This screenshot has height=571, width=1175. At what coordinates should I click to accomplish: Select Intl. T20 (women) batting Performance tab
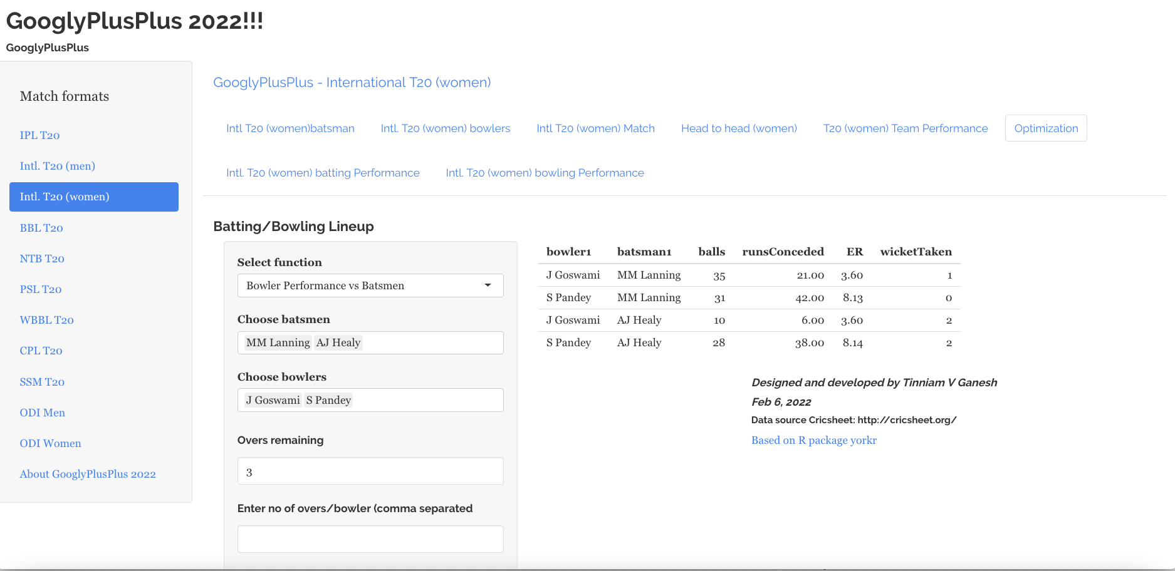tap(323, 173)
